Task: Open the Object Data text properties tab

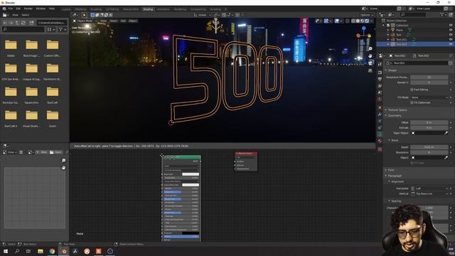Action: coord(380,134)
